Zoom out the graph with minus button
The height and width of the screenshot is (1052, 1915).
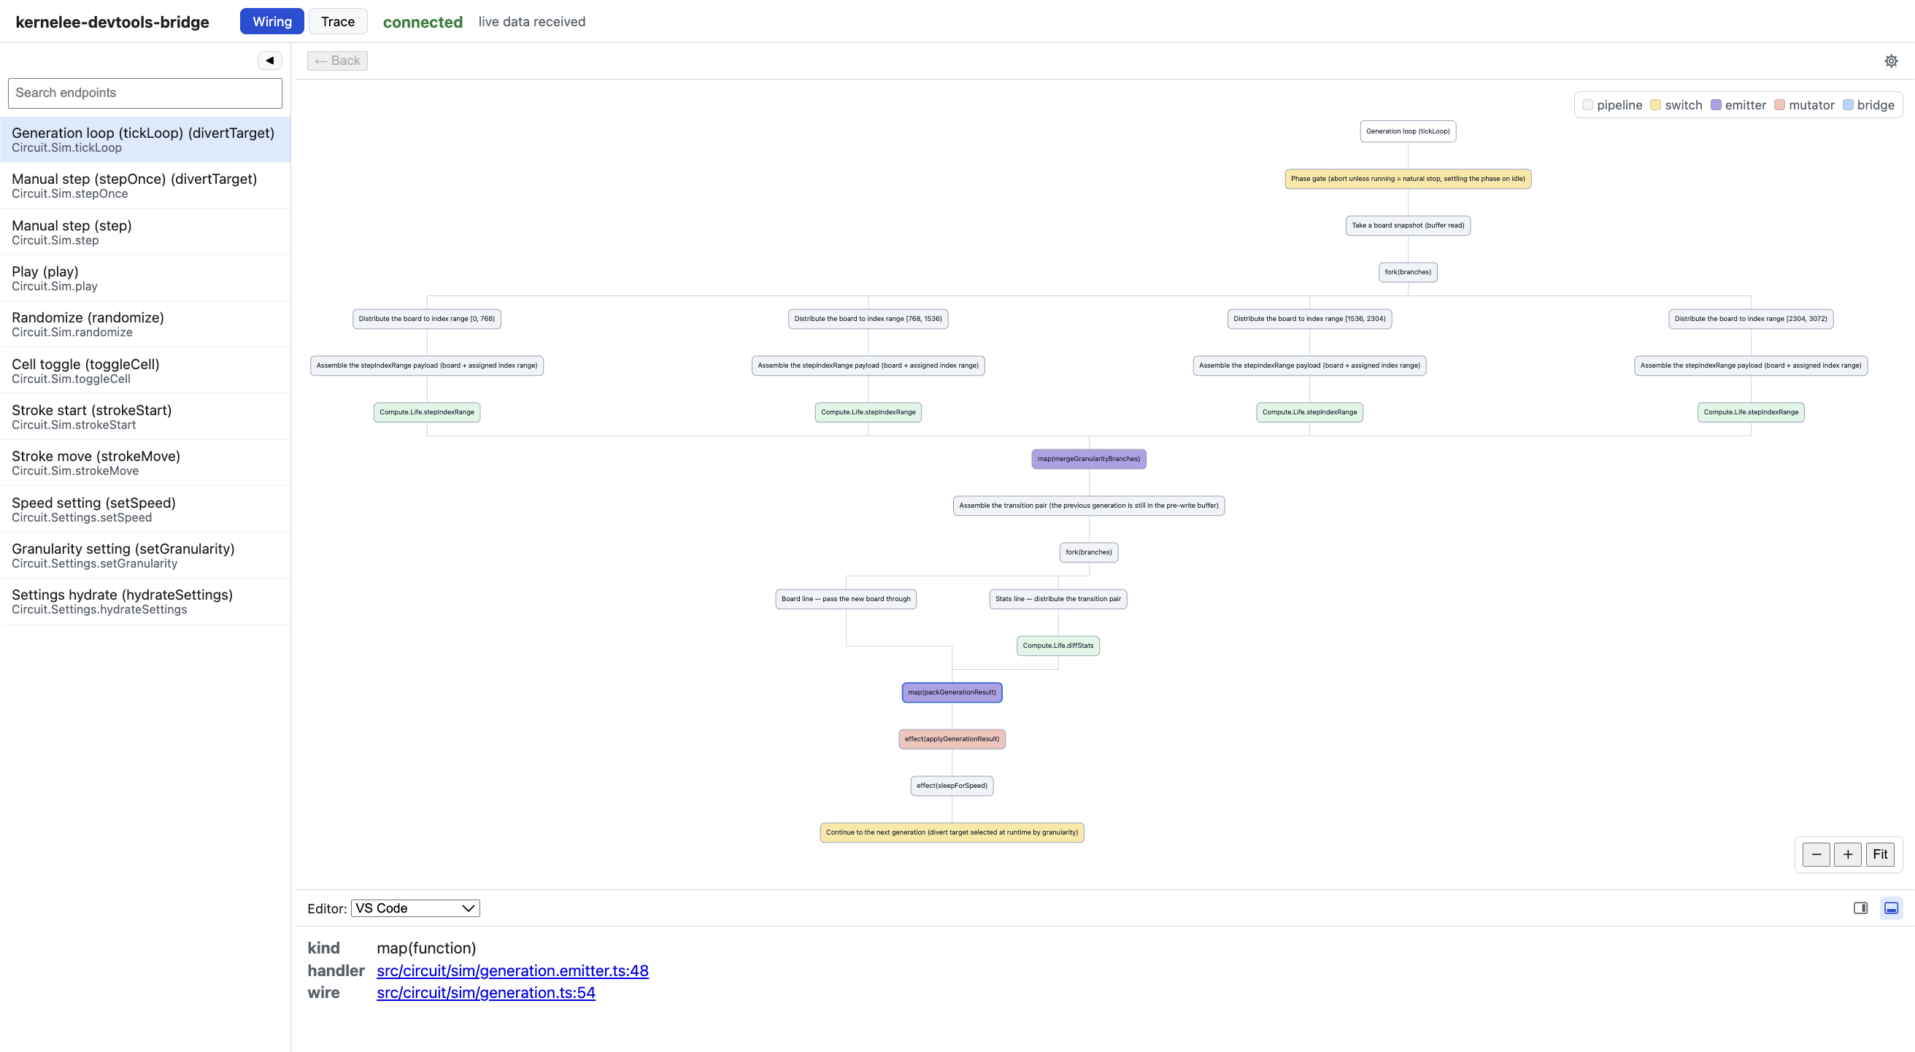tap(1816, 854)
